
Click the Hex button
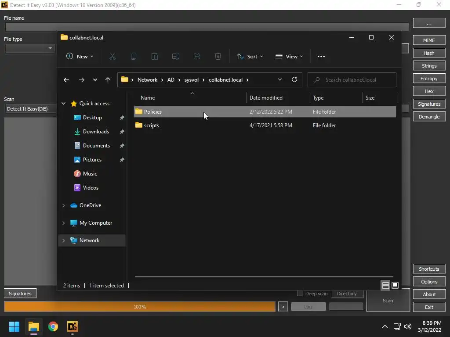(x=429, y=91)
